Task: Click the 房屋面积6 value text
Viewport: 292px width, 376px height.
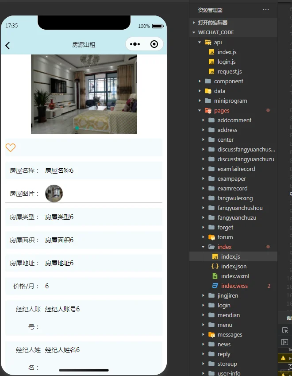Action: 59,240
